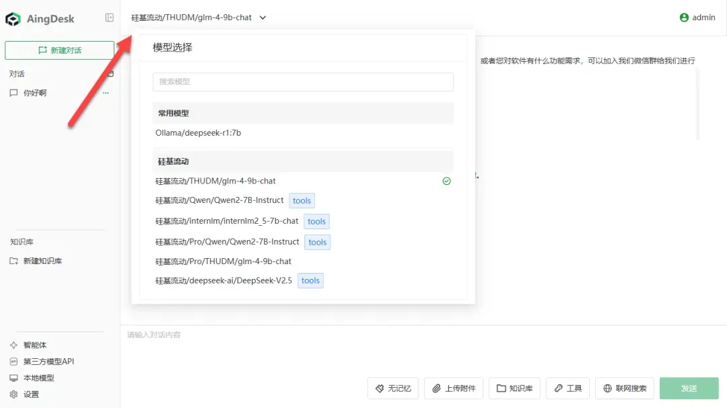Click the green checkmark beside glm-4-9b-chat
The width and height of the screenshot is (727, 408).
click(446, 181)
